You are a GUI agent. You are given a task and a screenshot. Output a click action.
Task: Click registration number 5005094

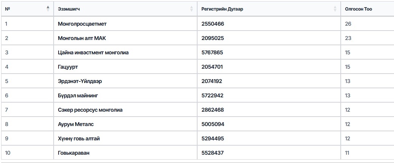coord(213,124)
